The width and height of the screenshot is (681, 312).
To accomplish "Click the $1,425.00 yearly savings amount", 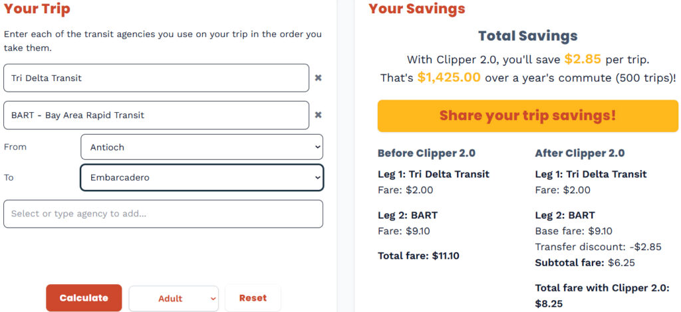I will click(449, 78).
